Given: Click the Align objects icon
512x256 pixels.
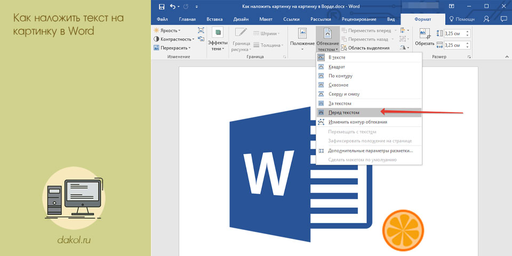Looking at the screenshot, I should click(405, 30).
